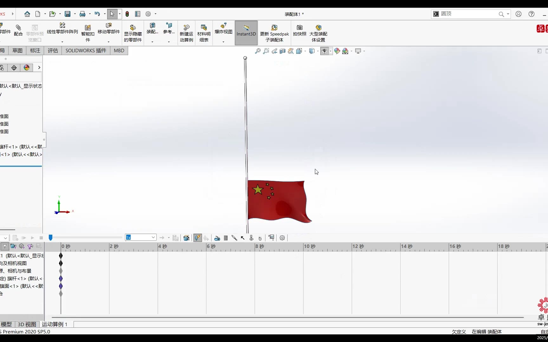
Task: Expand the Exploded View (爆炸视图) dropdown arrow
Action: pos(224,42)
